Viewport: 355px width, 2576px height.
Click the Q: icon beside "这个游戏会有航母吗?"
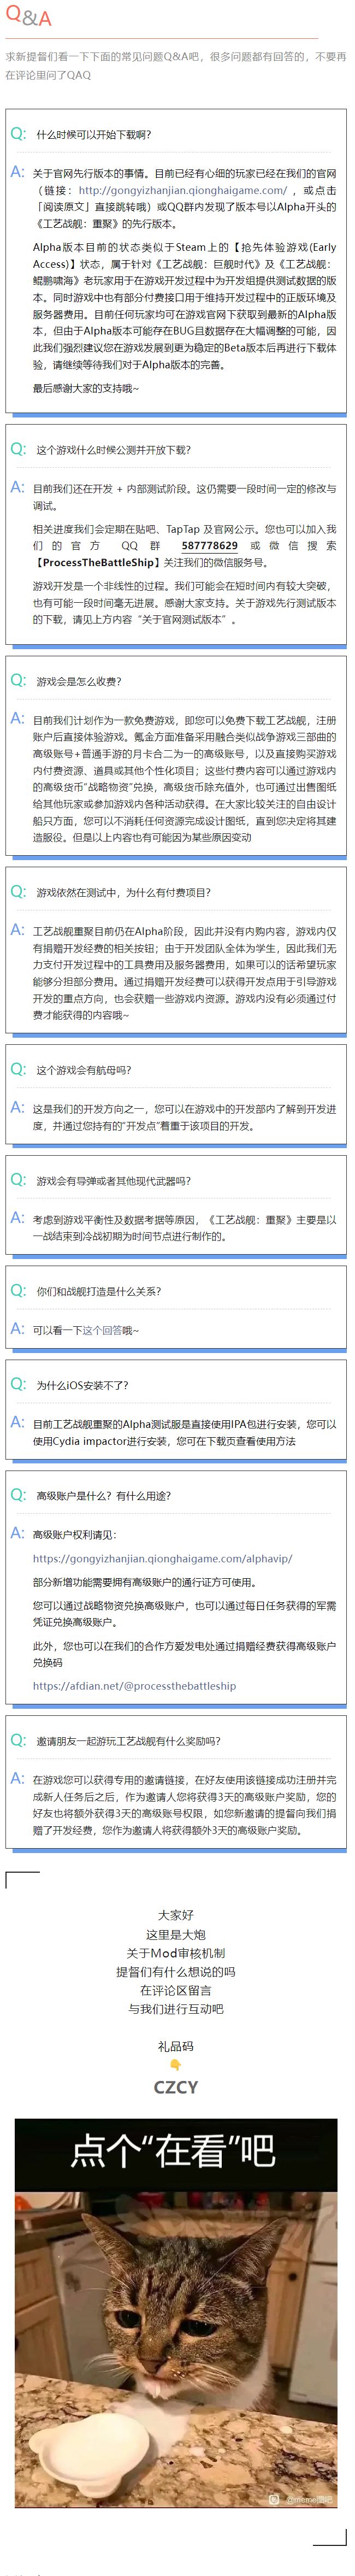tap(18, 1069)
